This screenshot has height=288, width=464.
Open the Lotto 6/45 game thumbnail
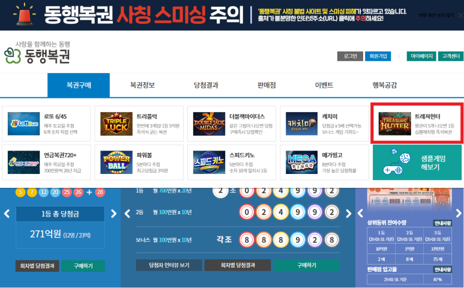click(x=23, y=124)
